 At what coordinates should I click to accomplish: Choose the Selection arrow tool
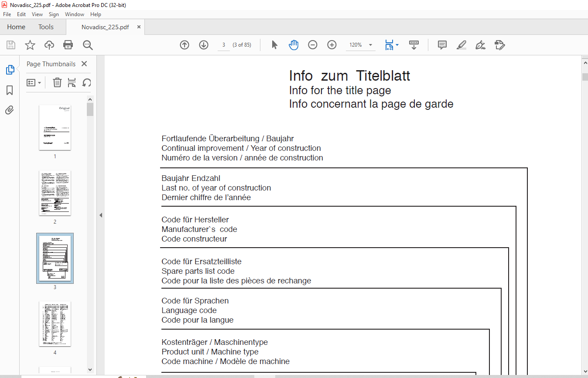point(274,45)
